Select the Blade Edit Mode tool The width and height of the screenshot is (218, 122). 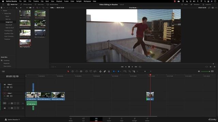[x=81, y=72]
